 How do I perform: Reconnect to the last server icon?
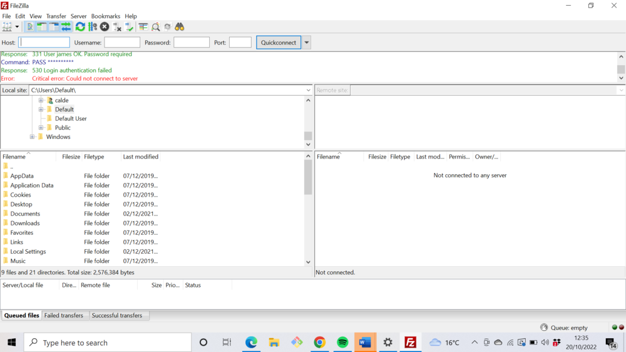(x=129, y=27)
